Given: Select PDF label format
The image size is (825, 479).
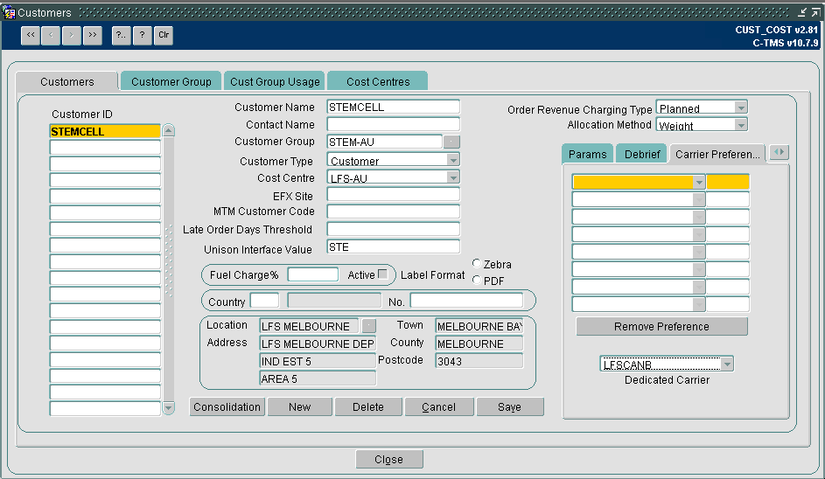Looking at the screenshot, I should (477, 281).
